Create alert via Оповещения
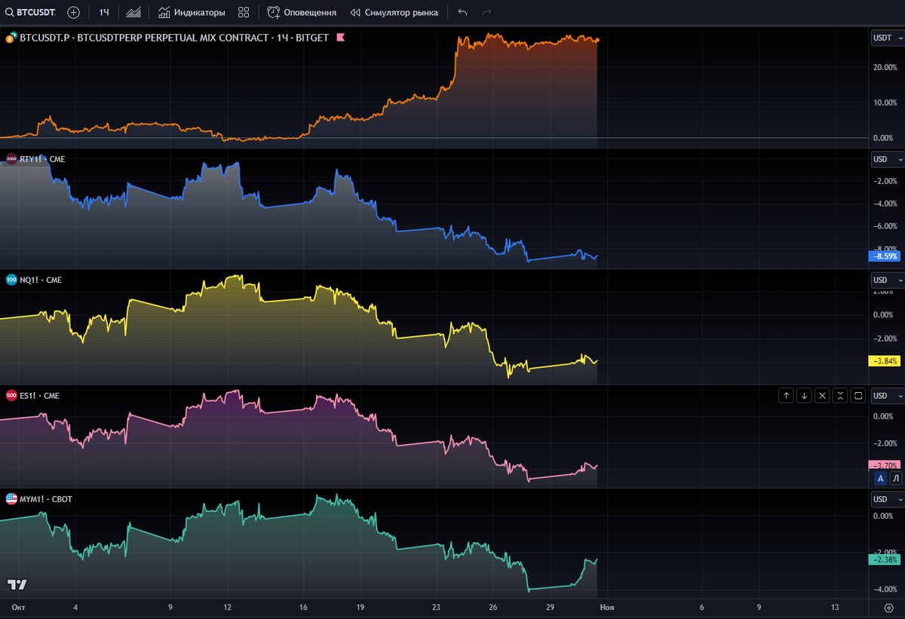905x619 pixels. coord(302,13)
